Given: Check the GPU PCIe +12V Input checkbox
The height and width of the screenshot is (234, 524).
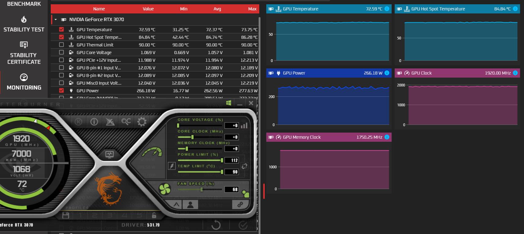Looking at the screenshot, I should click(x=61, y=60).
